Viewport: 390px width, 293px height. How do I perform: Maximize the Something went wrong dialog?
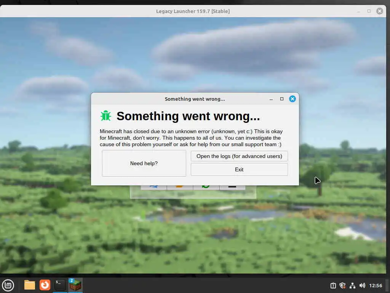(x=282, y=99)
